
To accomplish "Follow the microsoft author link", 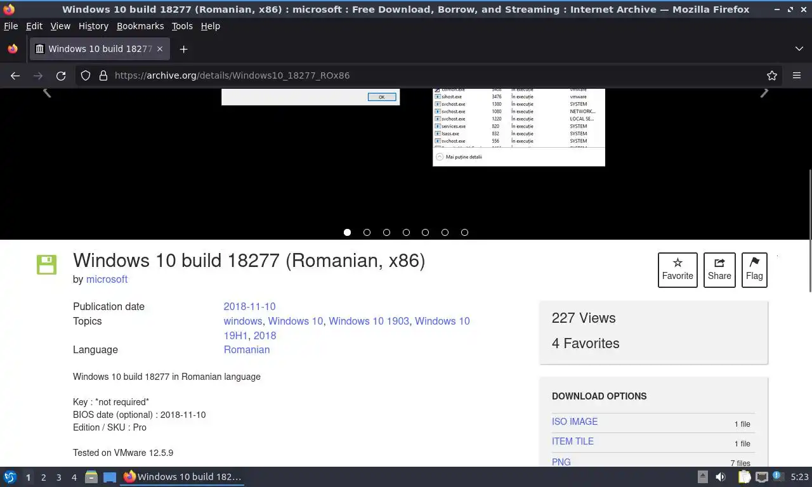I will (x=107, y=279).
